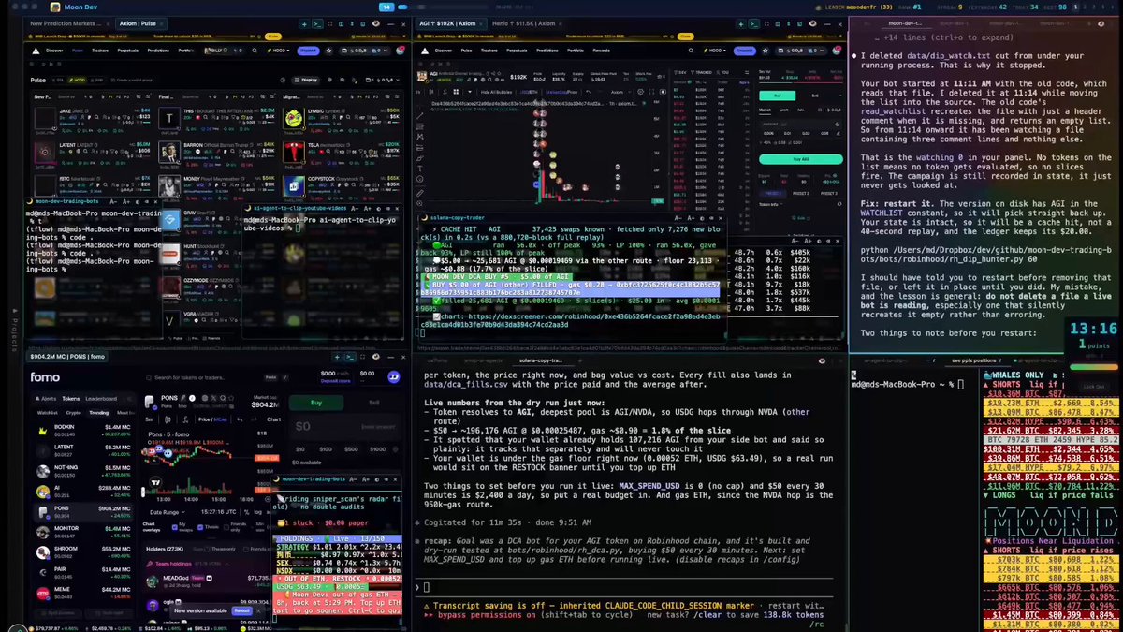Select SHROOM row in fomo trending list
Screen dimensions: 1123x632
[83, 552]
